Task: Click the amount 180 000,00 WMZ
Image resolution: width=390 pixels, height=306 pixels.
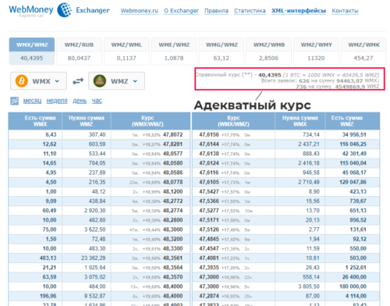Action: [x=353, y=286]
